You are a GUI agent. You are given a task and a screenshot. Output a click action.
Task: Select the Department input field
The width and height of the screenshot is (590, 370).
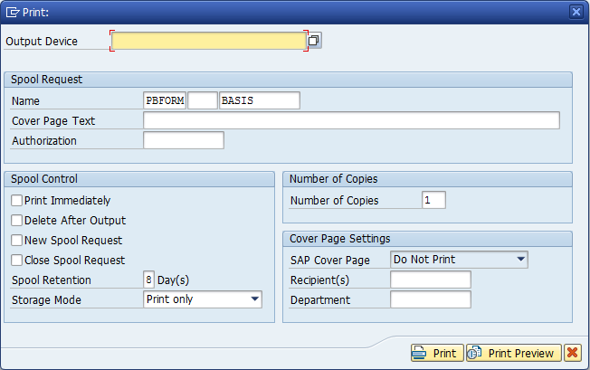coord(431,299)
